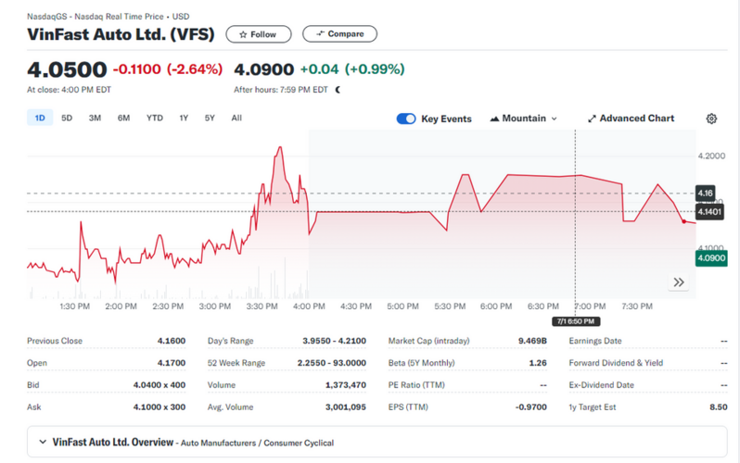Choose the YTD time range

click(x=154, y=118)
